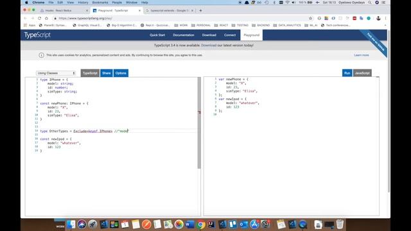Close the Playground - TypeScript tab

click(139, 10)
